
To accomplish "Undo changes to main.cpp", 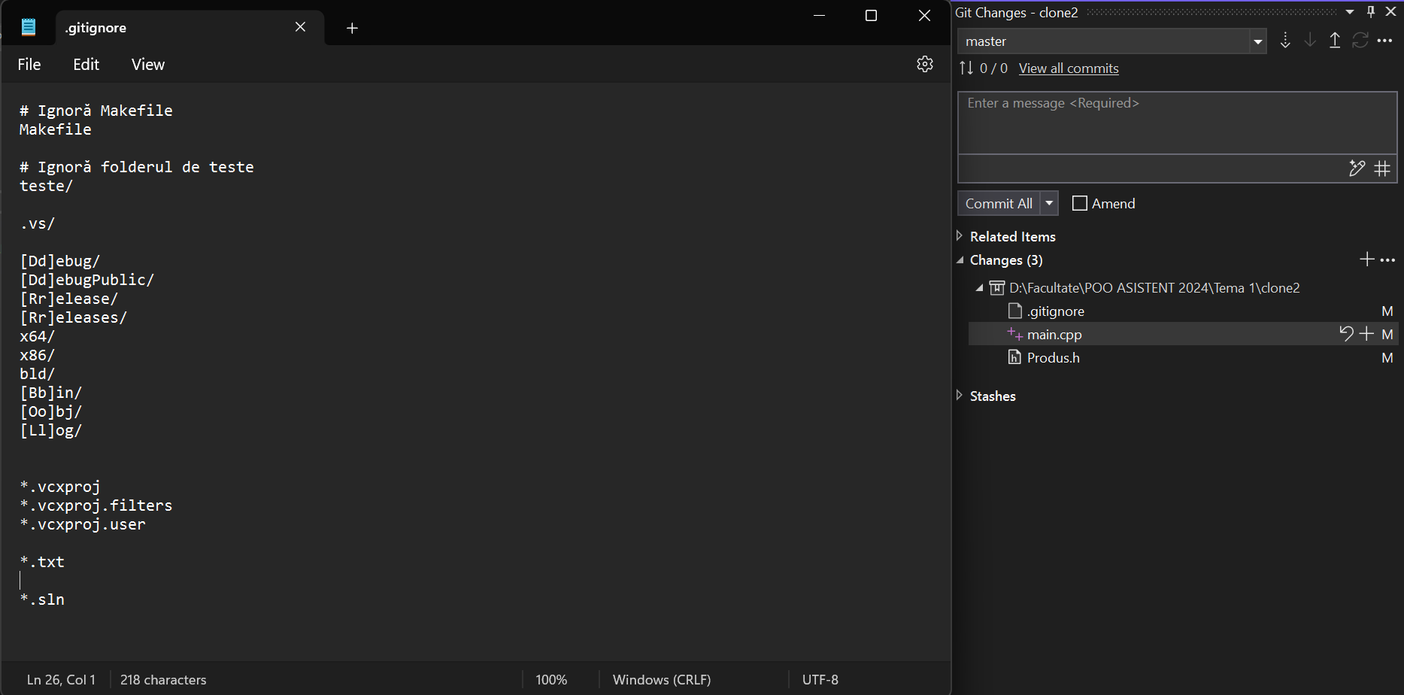I will 1346,333.
